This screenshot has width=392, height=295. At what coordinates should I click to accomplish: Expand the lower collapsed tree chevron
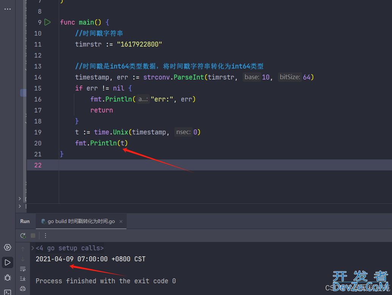pos(20,206)
